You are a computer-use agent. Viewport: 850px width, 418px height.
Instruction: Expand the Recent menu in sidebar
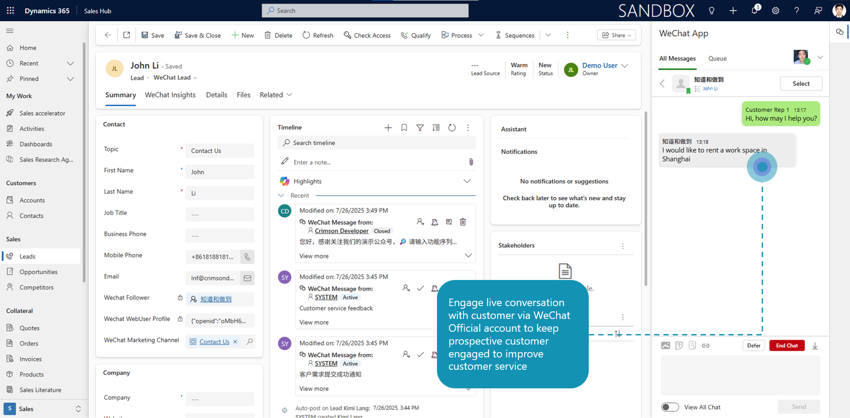pos(70,63)
